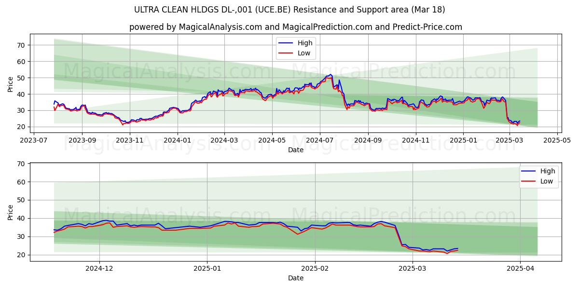Click the '60' price tick of the lower chart
579x289 pixels.
coord(22,182)
